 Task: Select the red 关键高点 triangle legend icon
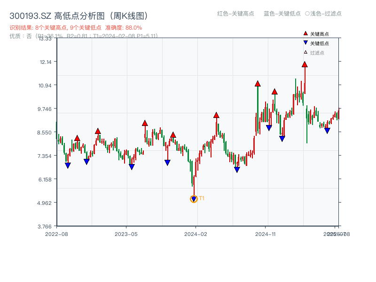[x=305, y=33]
